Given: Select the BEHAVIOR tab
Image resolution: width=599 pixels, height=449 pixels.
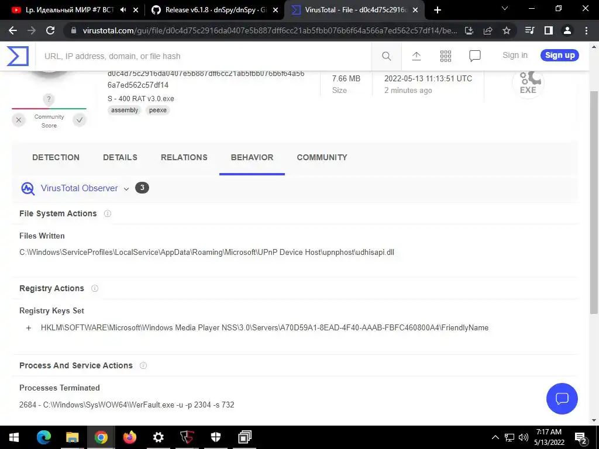Looking at the screenshot, I should tap(252, 157).
